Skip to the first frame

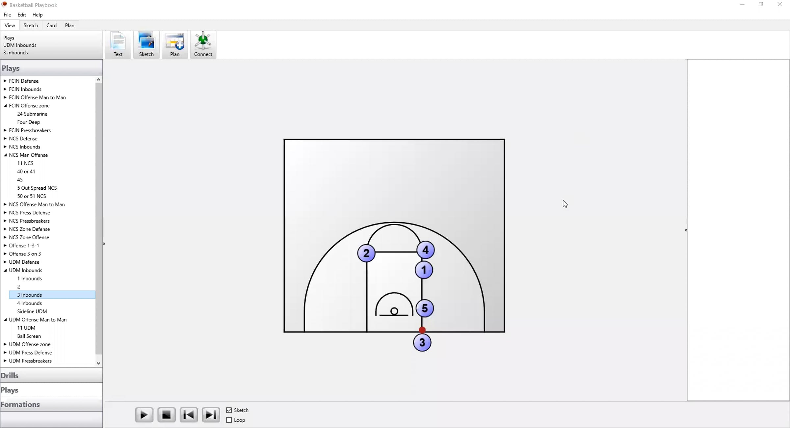coord(189,415)
